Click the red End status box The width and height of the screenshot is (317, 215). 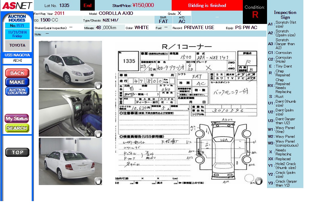[x=88, y=5]
